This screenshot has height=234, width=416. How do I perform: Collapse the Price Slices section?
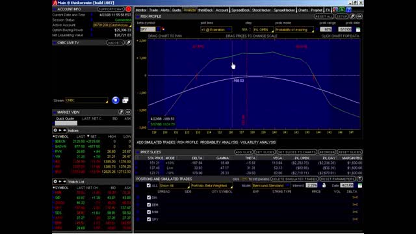pos(138,152)
